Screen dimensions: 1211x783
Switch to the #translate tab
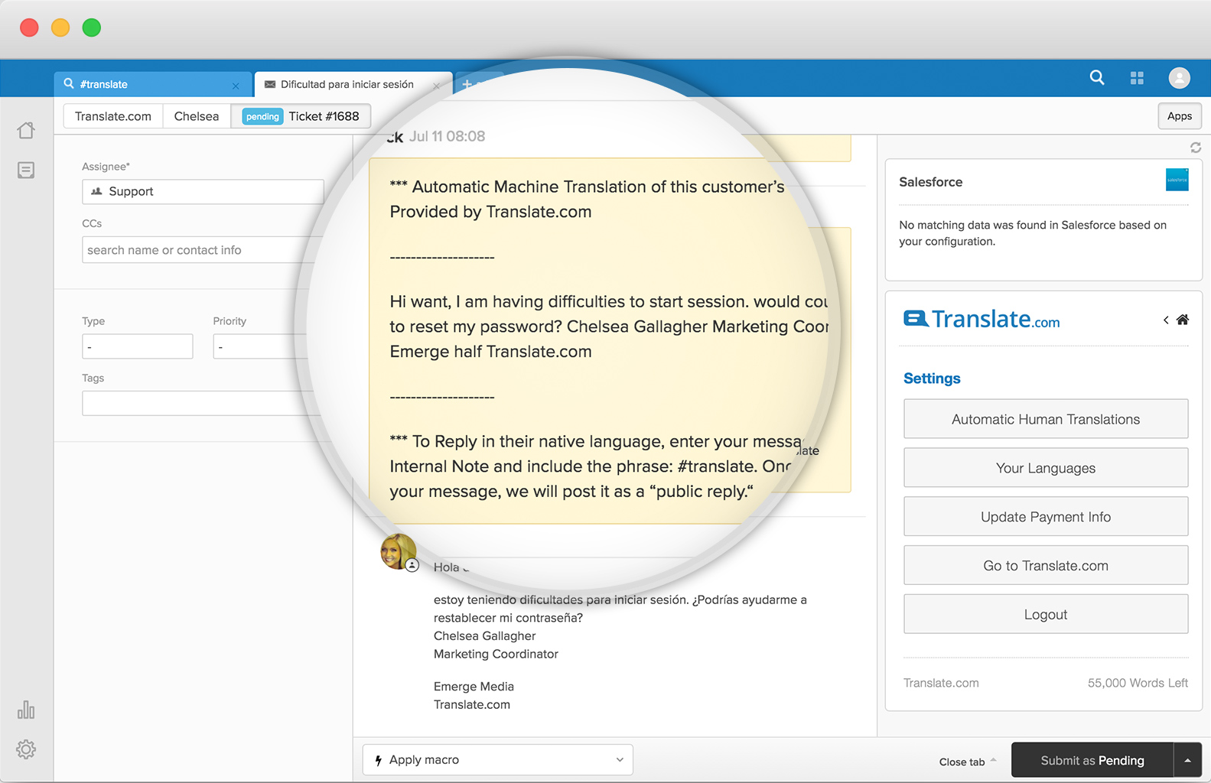[x=153, y=84]
